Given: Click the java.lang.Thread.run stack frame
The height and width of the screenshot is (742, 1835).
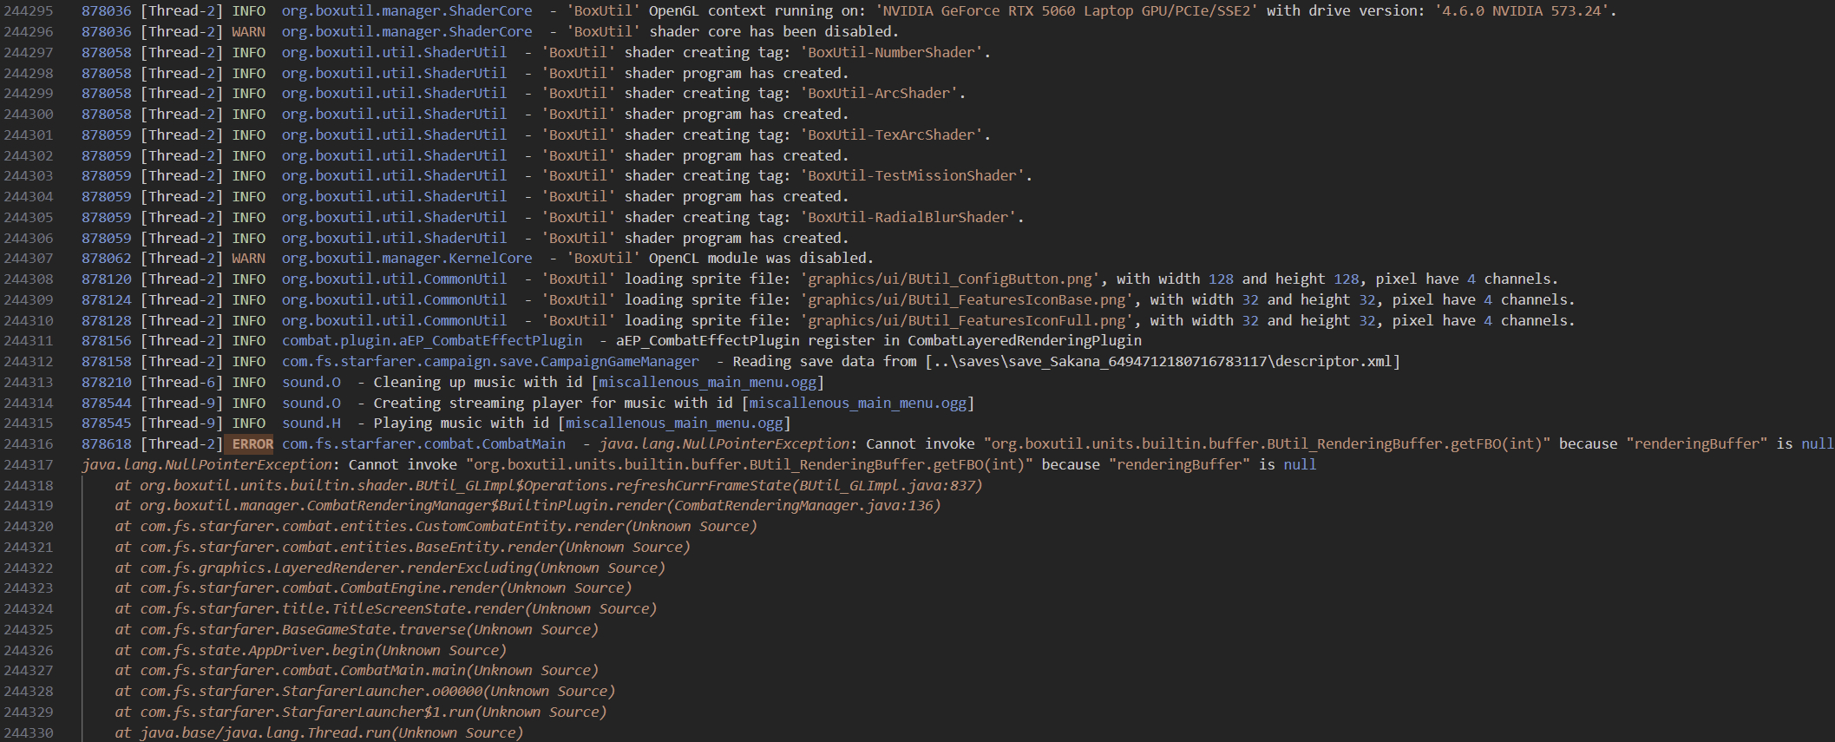Looking at the screenshot, I should [x=331, y=733].
